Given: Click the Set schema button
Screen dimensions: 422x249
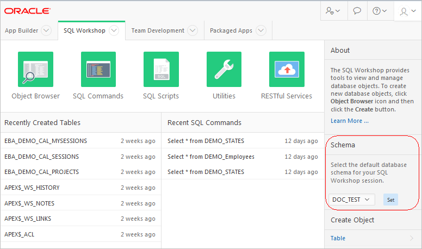Looking at the screenshot, I should pos(390,200).
